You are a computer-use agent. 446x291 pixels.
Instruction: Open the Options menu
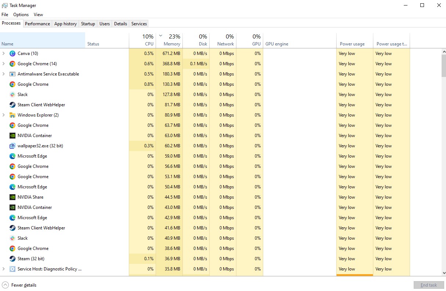pos(21,14)
